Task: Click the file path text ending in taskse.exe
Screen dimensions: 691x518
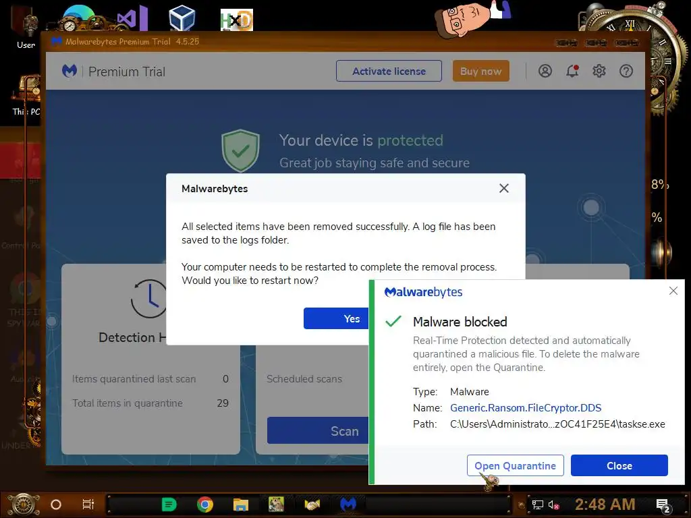Action: pos(557,424)
